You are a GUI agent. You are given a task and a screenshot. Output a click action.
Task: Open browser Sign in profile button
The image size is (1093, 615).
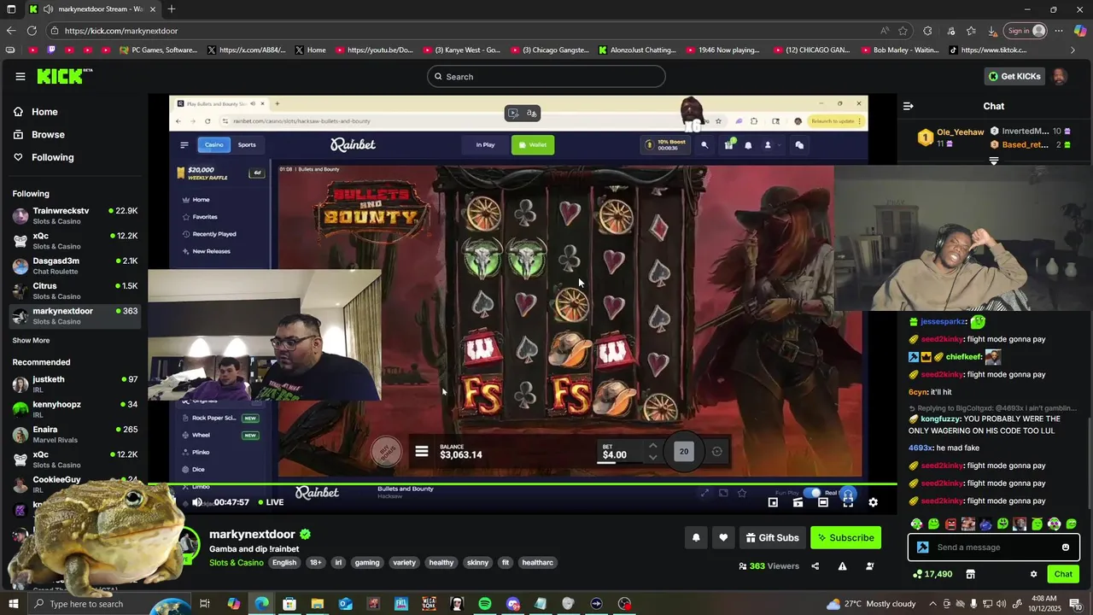pos(1025,31)
